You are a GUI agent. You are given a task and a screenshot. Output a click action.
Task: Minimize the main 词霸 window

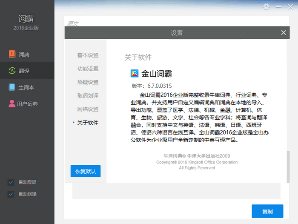coord(278,7)
